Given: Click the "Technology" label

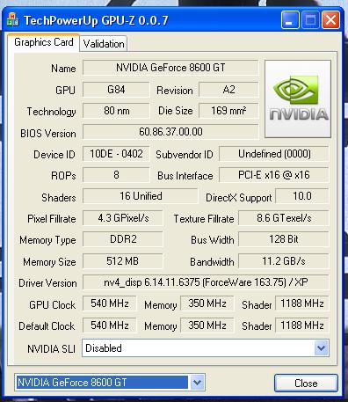Looking at the screenshot, I should click(x=51, y=112).
